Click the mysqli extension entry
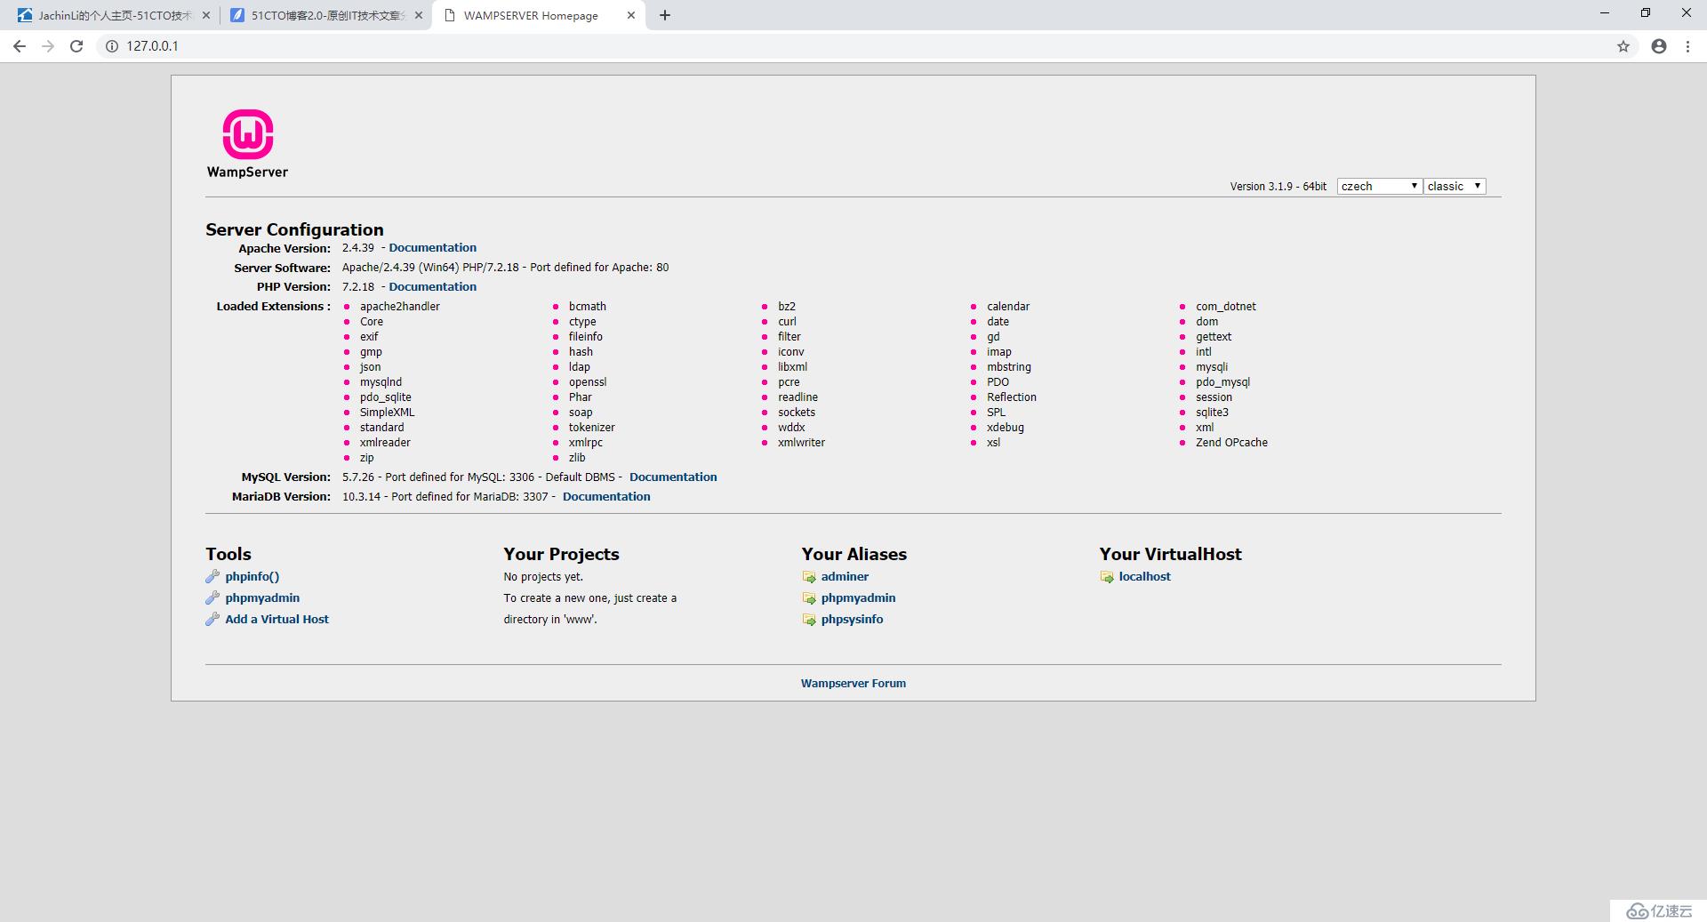Viewport: 1707px width, 922px height. point(1212,366)
